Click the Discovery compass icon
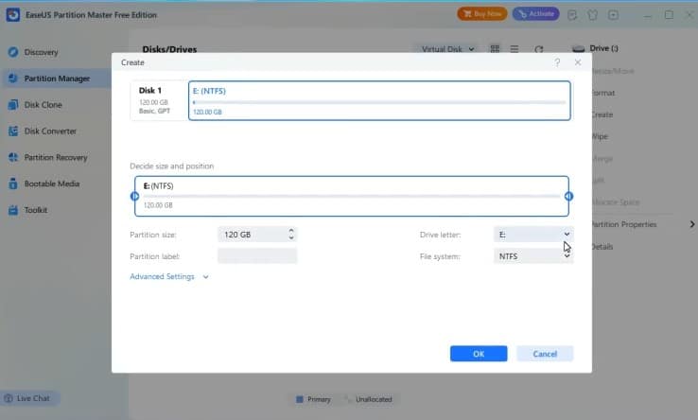Image resolution: width=698 pixels, height=420 pixels. tap(13, 52)
